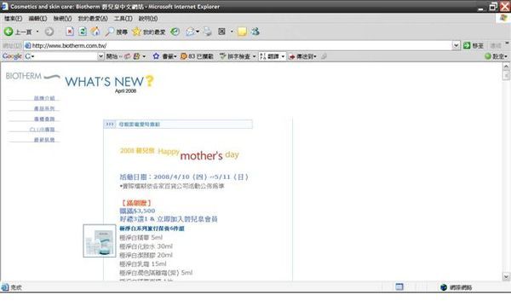Click the scroll down arrow of the page scrollbar
Screen dimensions: 511x307
point(506,276)
